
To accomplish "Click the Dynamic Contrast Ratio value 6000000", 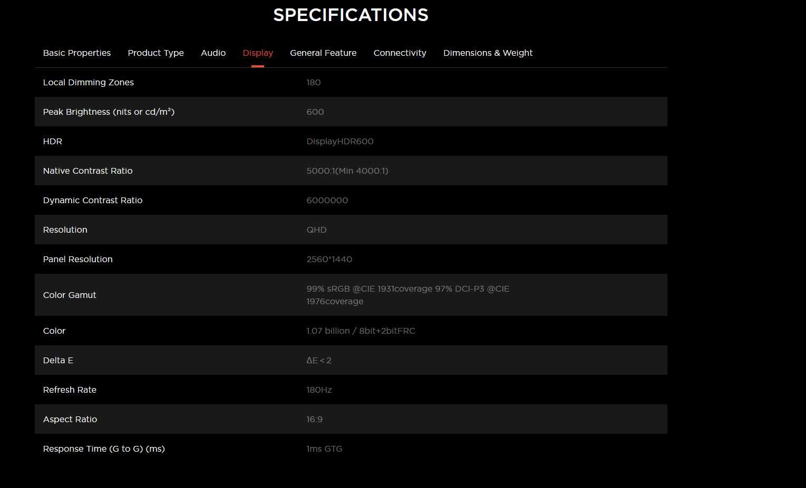I will tap(327, 200).
